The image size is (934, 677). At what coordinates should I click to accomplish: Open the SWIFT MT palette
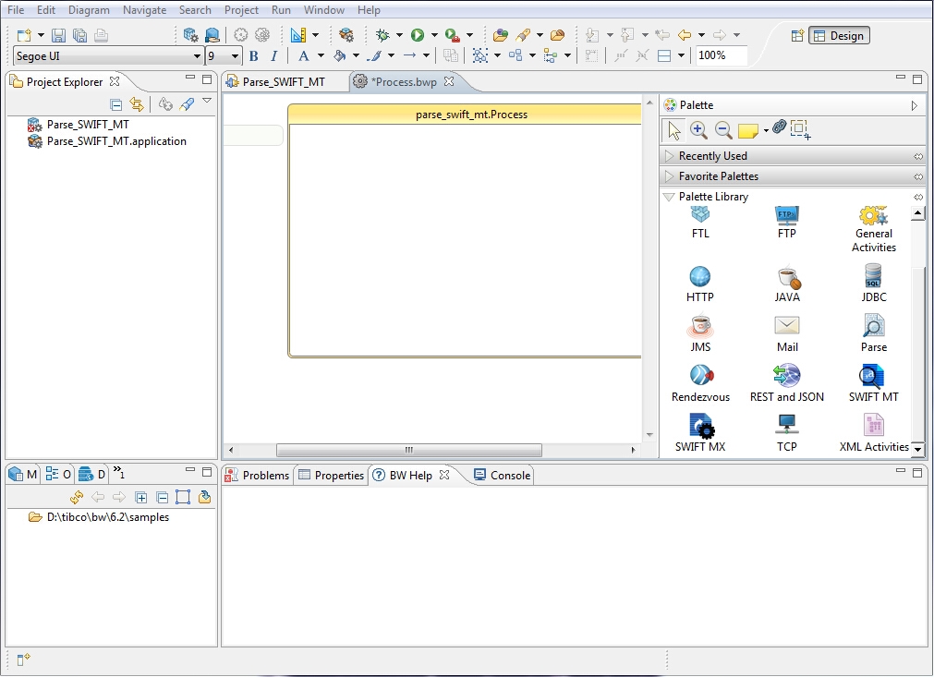click(x=874, y=384)
